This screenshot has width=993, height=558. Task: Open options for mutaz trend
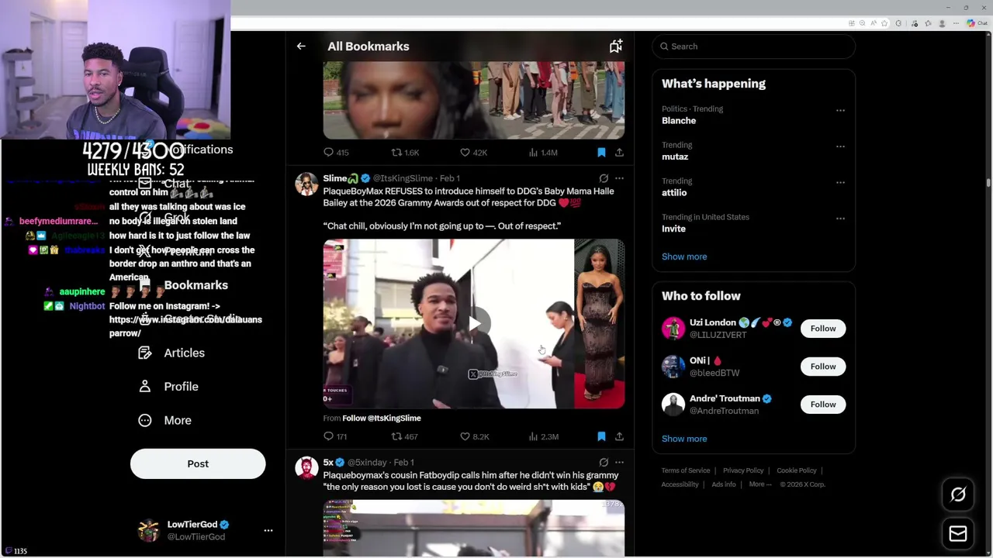[x=840, y=146]
